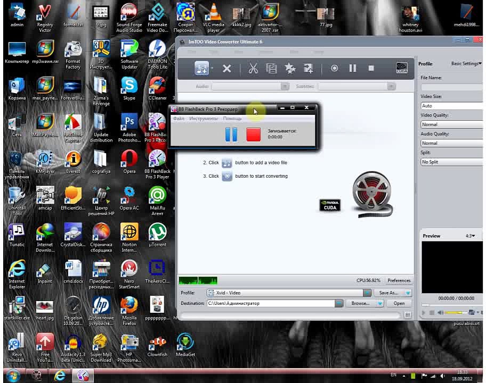
Task: Open Internet Explorer from the taskbar
Action: [x=60, y=376]
